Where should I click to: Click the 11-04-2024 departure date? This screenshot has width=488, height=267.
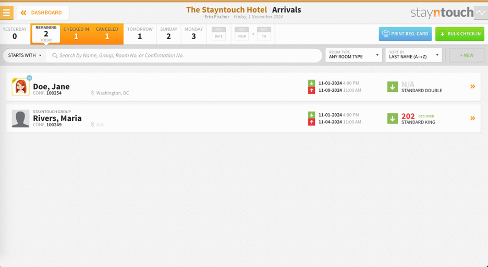(x=330, y=122)
